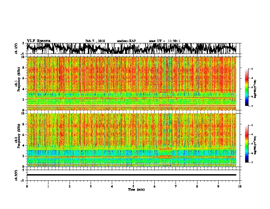Click the red band near minute 6.5 in ch.2
The width and height of the screenshot is (270, 209).
165,157
